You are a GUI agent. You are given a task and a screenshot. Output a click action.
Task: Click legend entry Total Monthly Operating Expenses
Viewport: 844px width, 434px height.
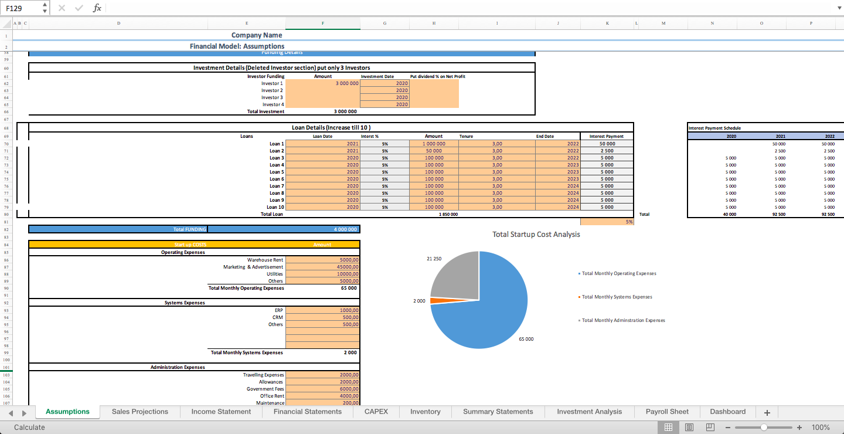[618, 273]
